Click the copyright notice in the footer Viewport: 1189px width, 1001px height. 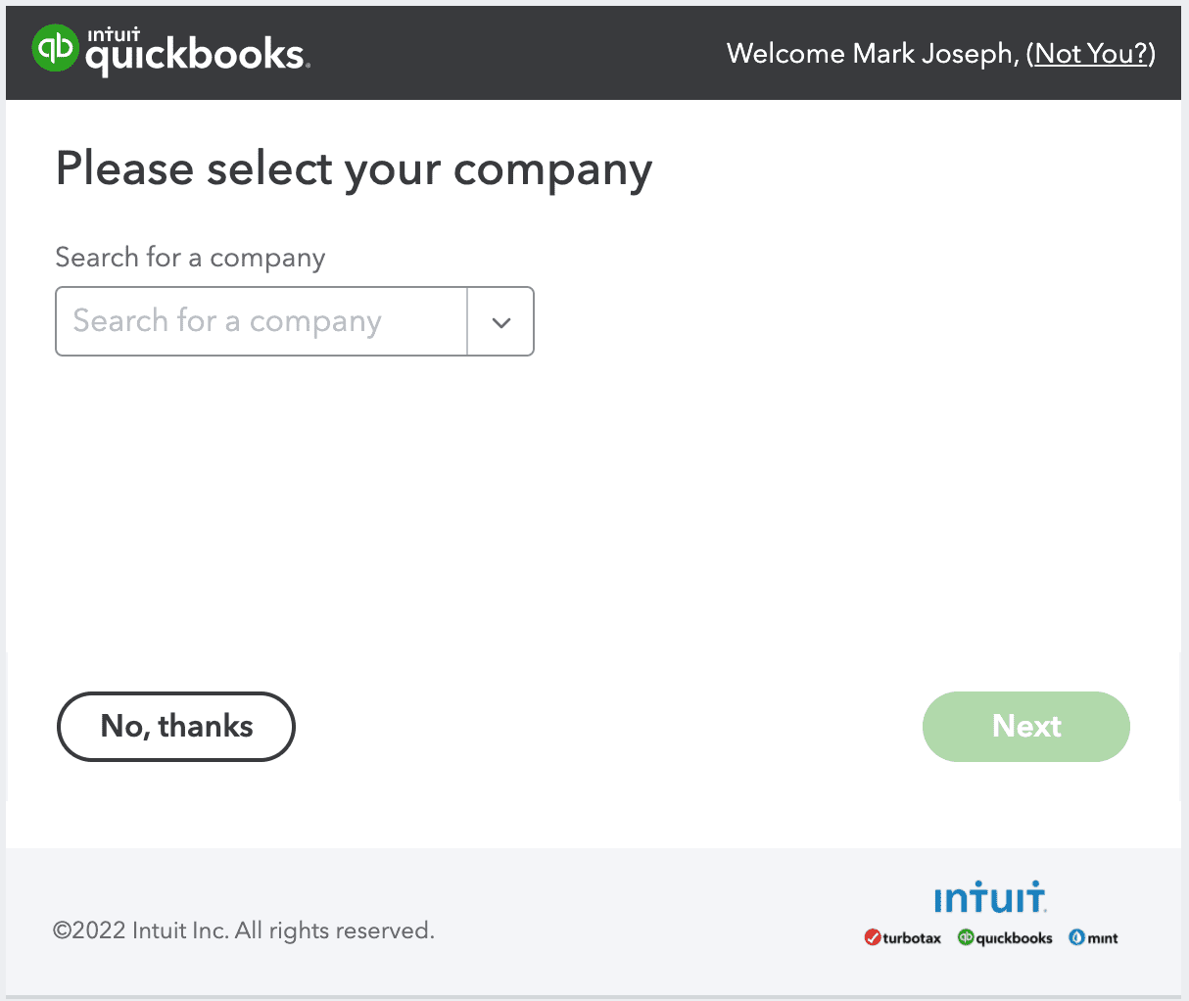tap(244, 929)
